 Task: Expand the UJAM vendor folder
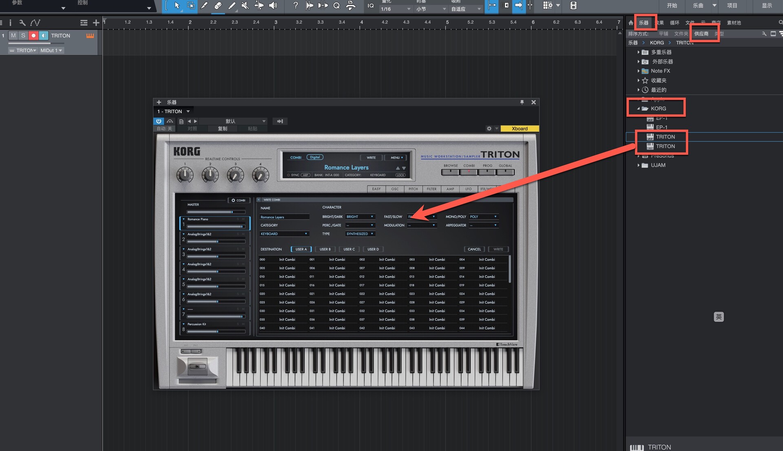point(639,165)
